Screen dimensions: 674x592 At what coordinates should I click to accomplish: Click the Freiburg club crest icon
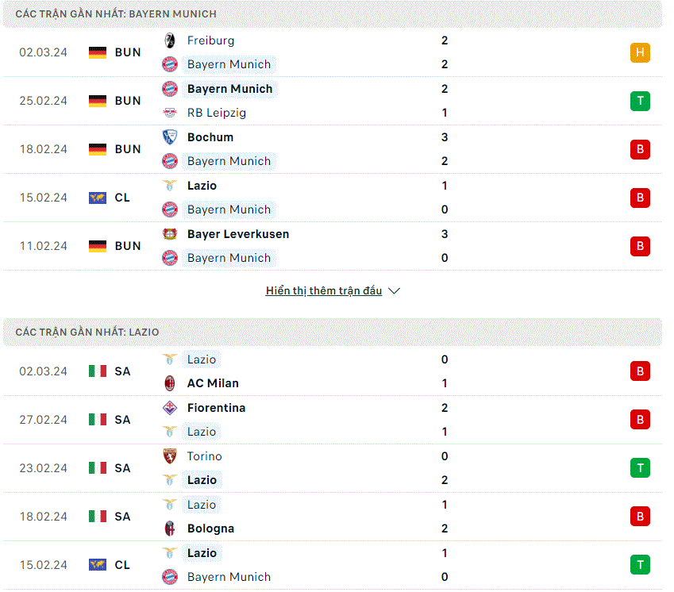pos(170,40)
